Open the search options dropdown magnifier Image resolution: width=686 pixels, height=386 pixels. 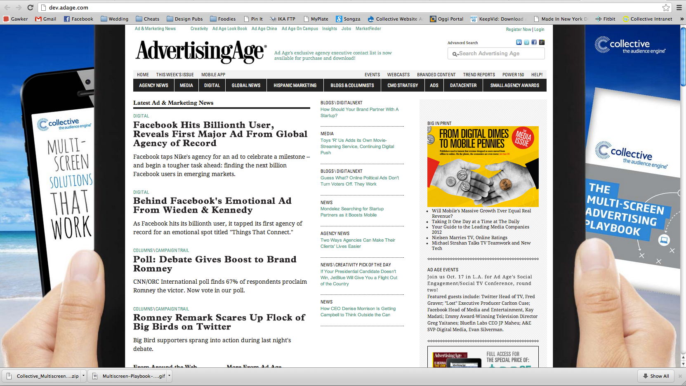coord(455,54)
